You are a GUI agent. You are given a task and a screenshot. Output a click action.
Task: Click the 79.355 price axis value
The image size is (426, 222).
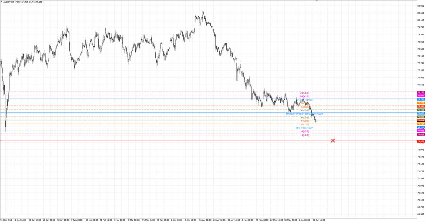(421, 34)
